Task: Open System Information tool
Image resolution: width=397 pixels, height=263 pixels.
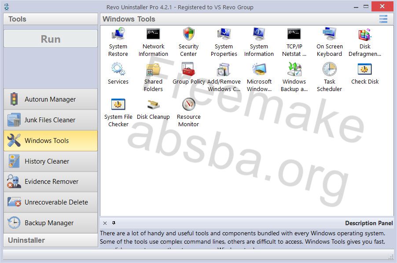Action: (x=259, y=42)
